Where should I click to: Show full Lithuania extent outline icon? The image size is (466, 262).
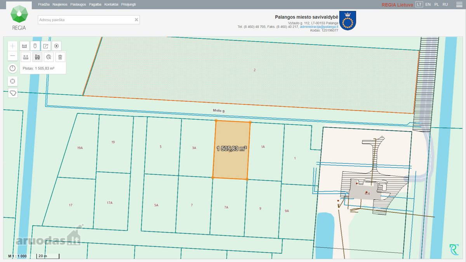[13, 93]
